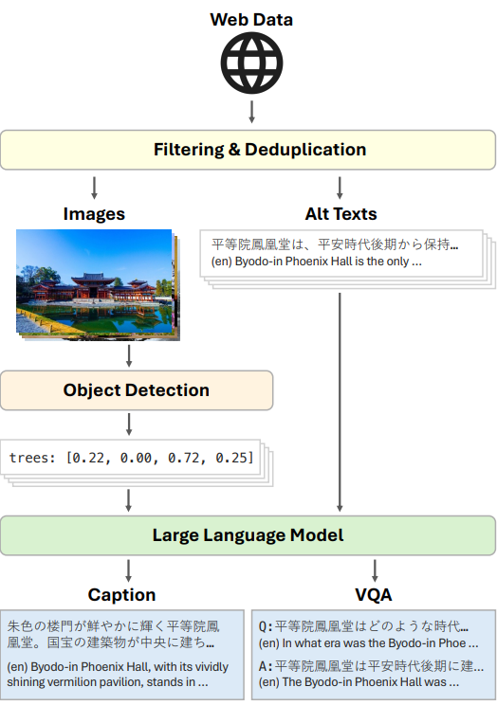Click the Web Data globe icon
This screenshot has height=705, width=497.
[x=251, y=63]
